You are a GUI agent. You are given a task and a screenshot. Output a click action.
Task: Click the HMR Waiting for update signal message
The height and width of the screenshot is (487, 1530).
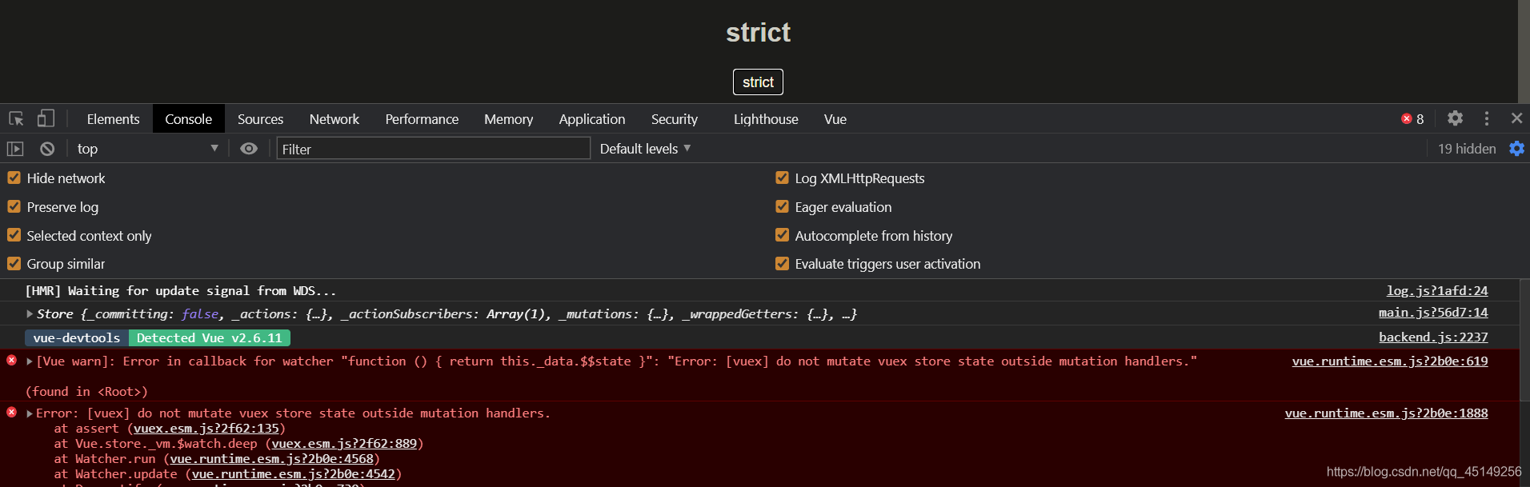point(181,291)
